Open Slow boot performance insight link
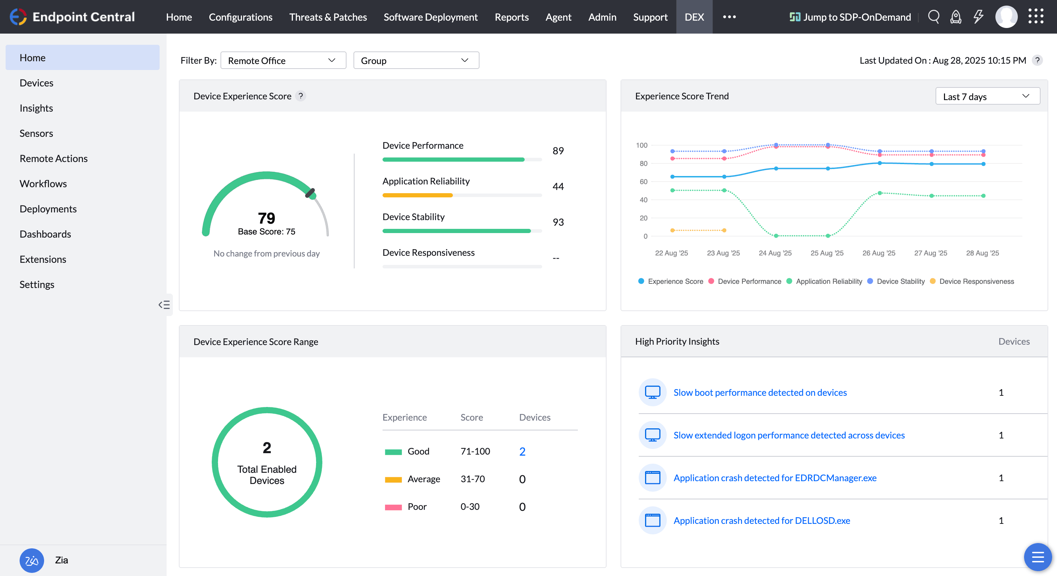The height and width of the screenshot is (576, 1057). tap(760, 393)
